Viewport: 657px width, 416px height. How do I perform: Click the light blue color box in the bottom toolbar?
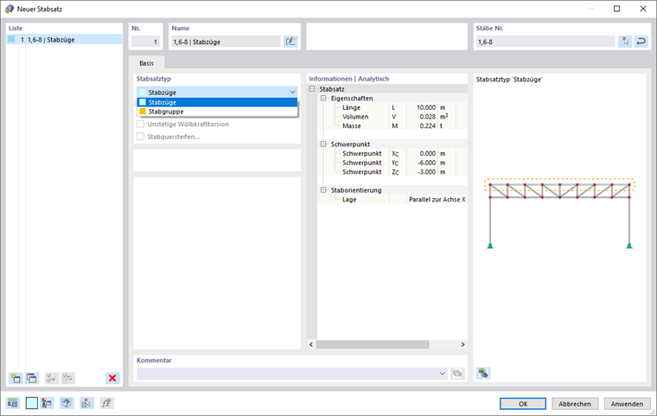pyautogui.click(x=31, y=403)
